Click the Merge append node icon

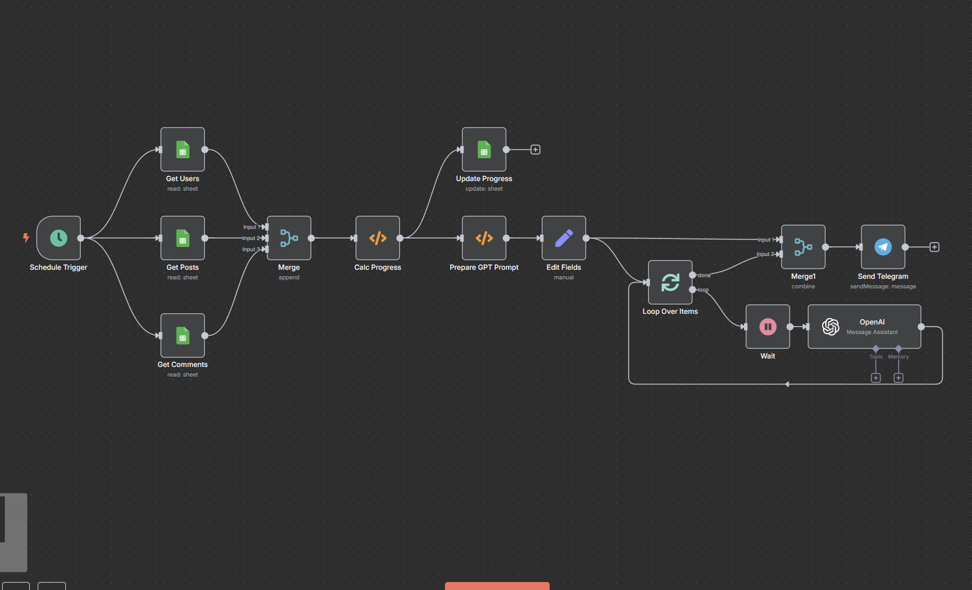pyautogui.click(x=289, y=238)
